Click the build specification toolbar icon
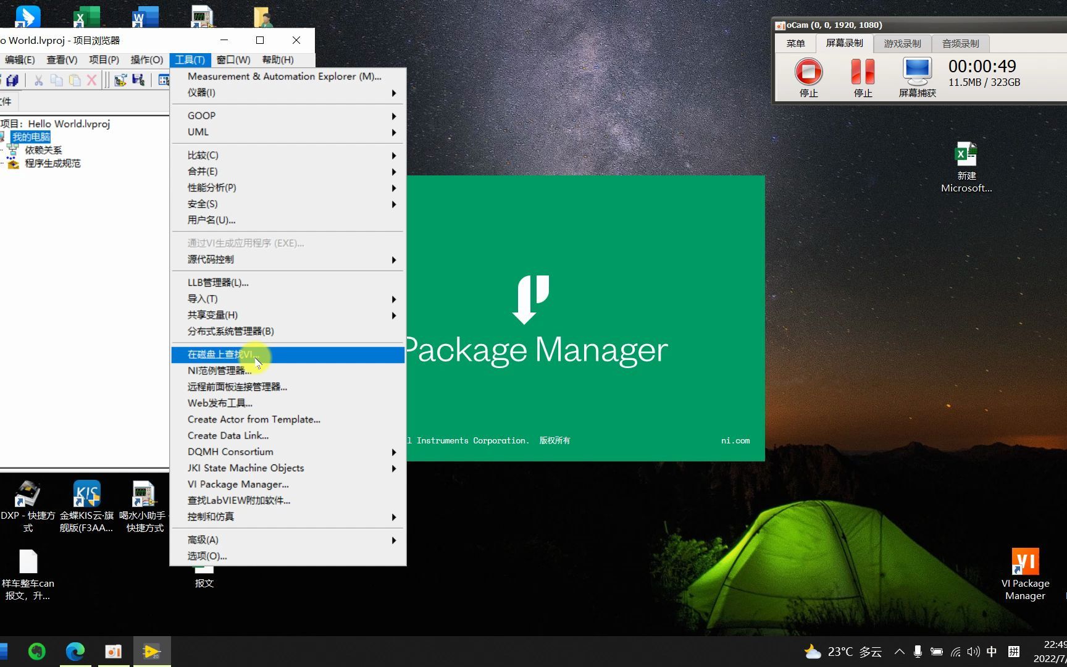This screenshot has width=1067, height=667. click(x=120, y=80)
